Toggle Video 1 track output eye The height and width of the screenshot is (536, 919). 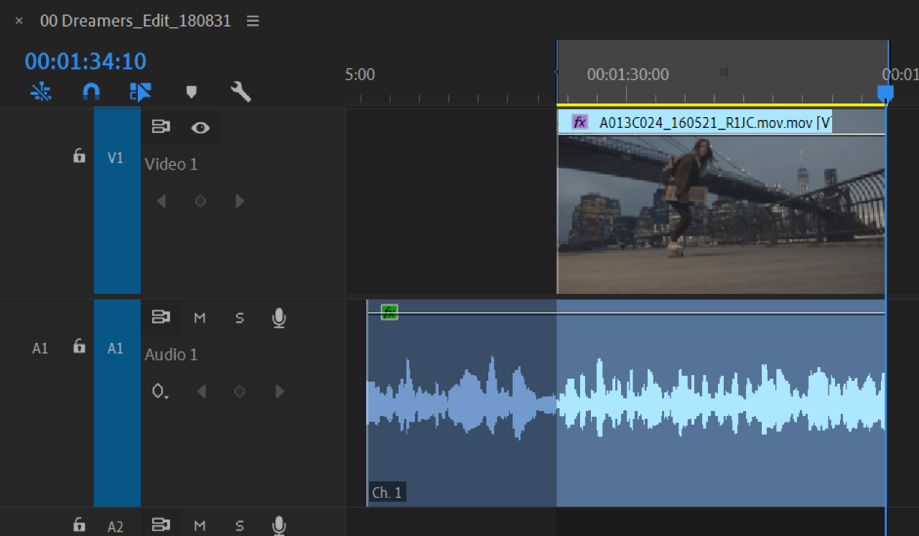pyautogui.click(x=200, y=128)
